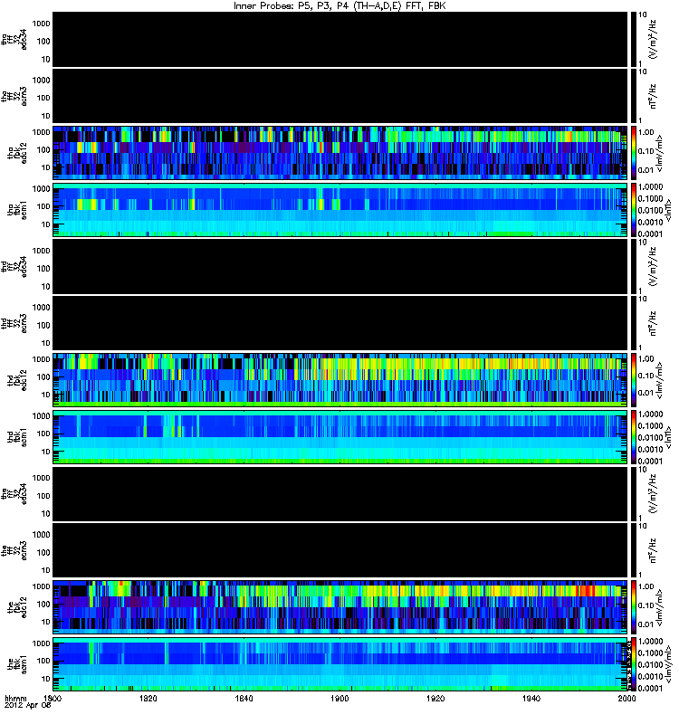Click the 2000 time axis label
Image resolution: width=679 pixels, height=724 pixels.
pyautogui.click(x=626, y=698)
